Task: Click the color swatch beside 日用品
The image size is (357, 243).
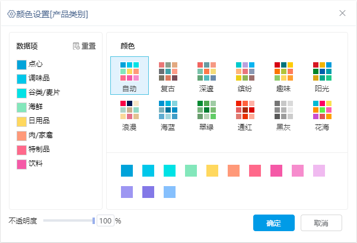Action: pos(21,121)
